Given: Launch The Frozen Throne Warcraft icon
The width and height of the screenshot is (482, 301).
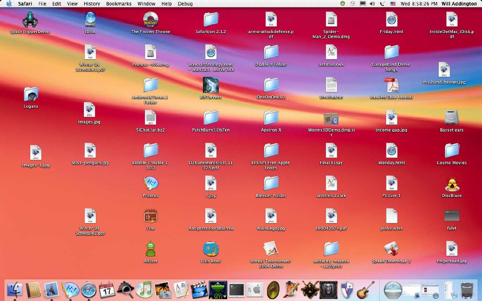Looking at the screenshot, I should tap(150, 19).
